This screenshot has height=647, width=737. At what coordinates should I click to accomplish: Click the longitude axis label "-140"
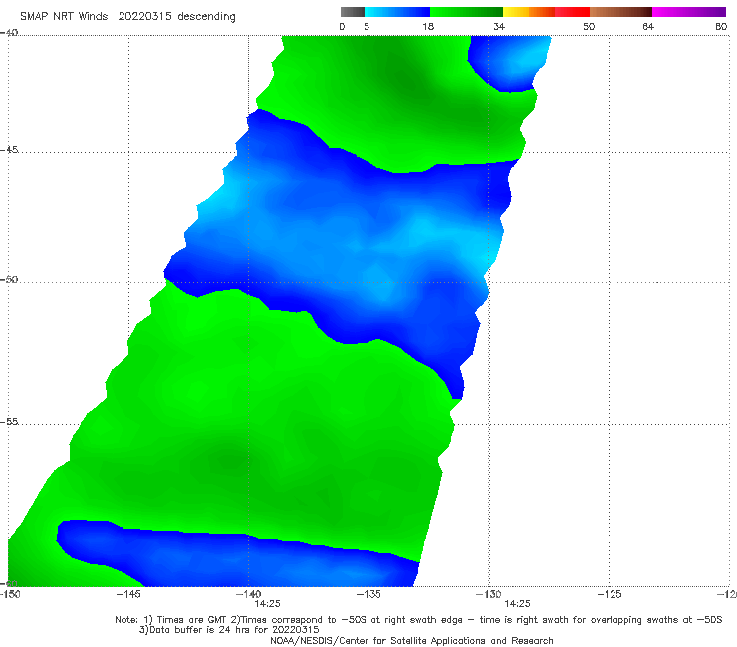pos(248,594)
